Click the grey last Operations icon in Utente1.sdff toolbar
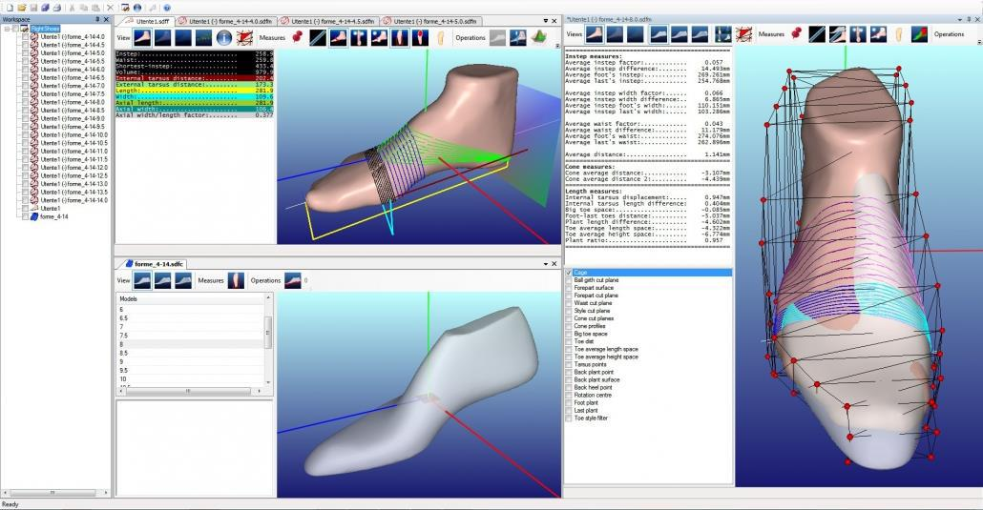The height and width of the screenshot is (510, 983). pos(497,37)
